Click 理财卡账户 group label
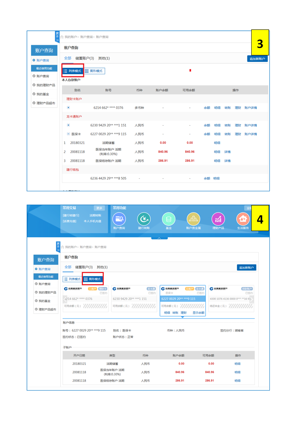 coord(74,99)
